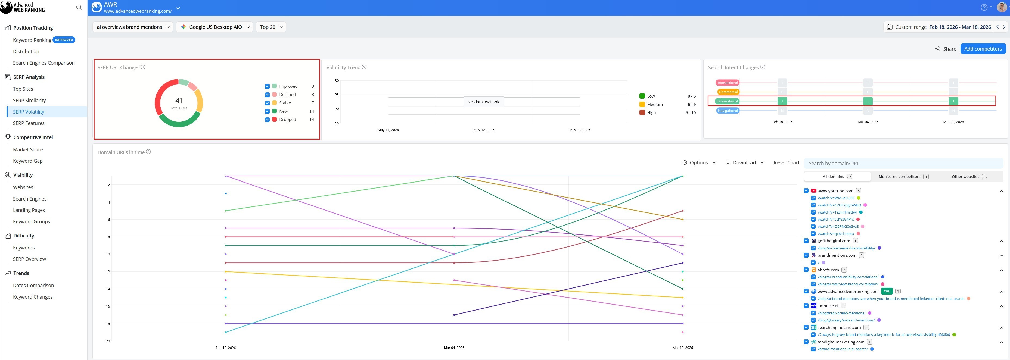Click the gofishdigital.com favicon icon
Screen dimensions: 1010x360
click(813, 241)
